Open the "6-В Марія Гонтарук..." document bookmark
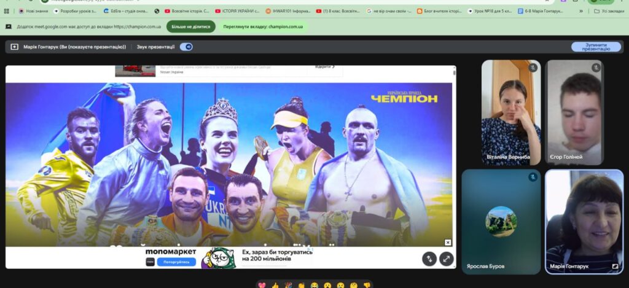 541,11
